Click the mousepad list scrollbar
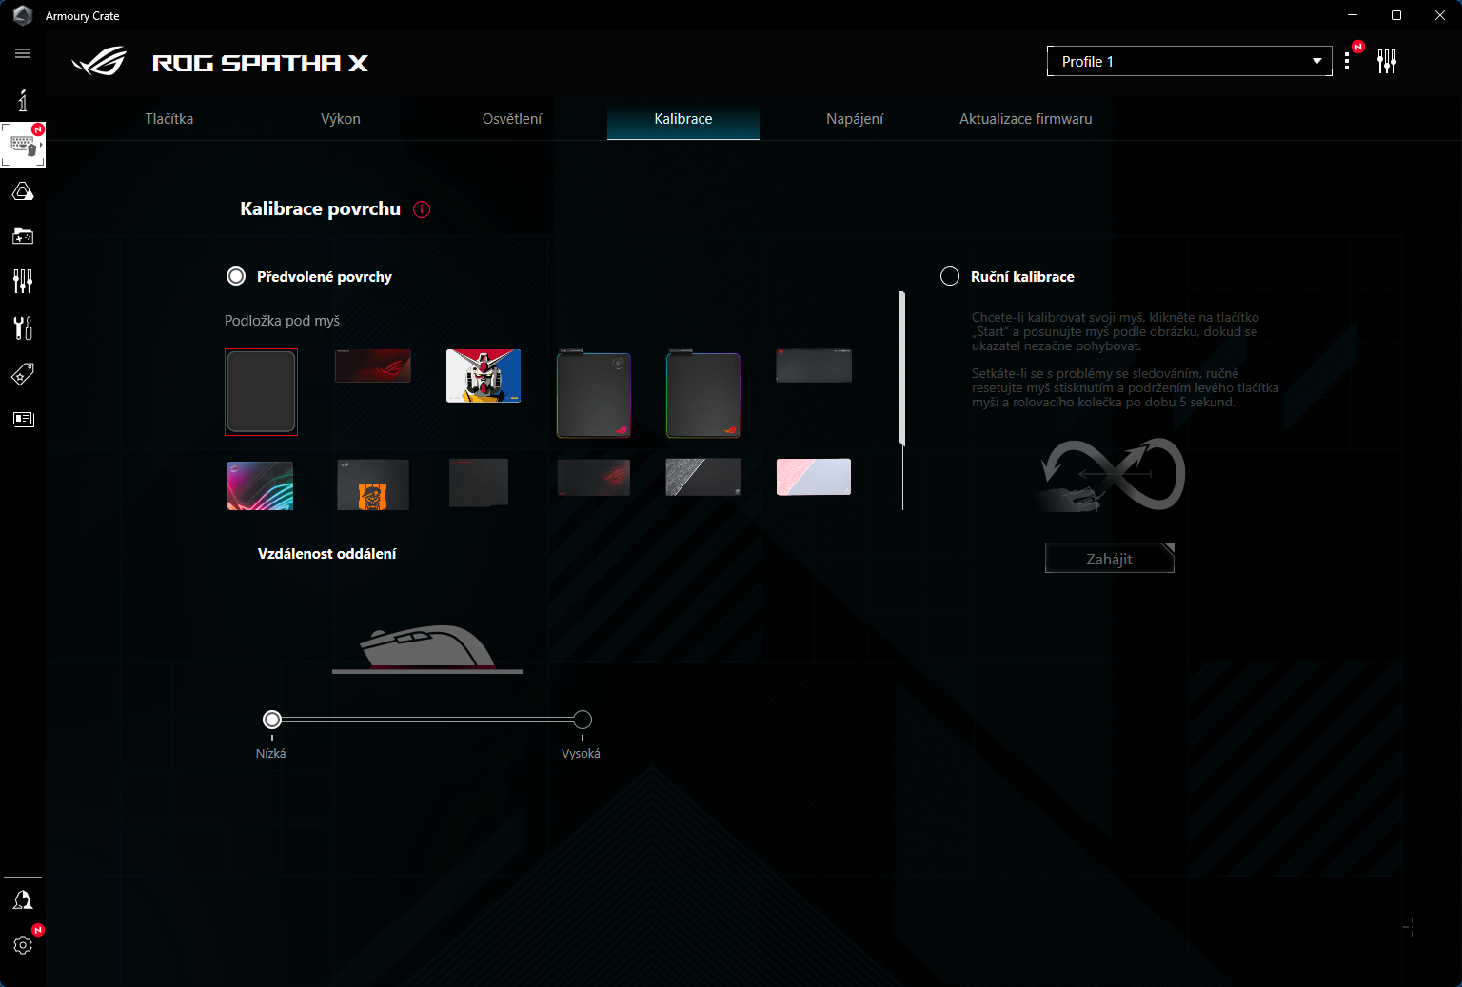Viewport: 1462px width, 987px height. 902,368
